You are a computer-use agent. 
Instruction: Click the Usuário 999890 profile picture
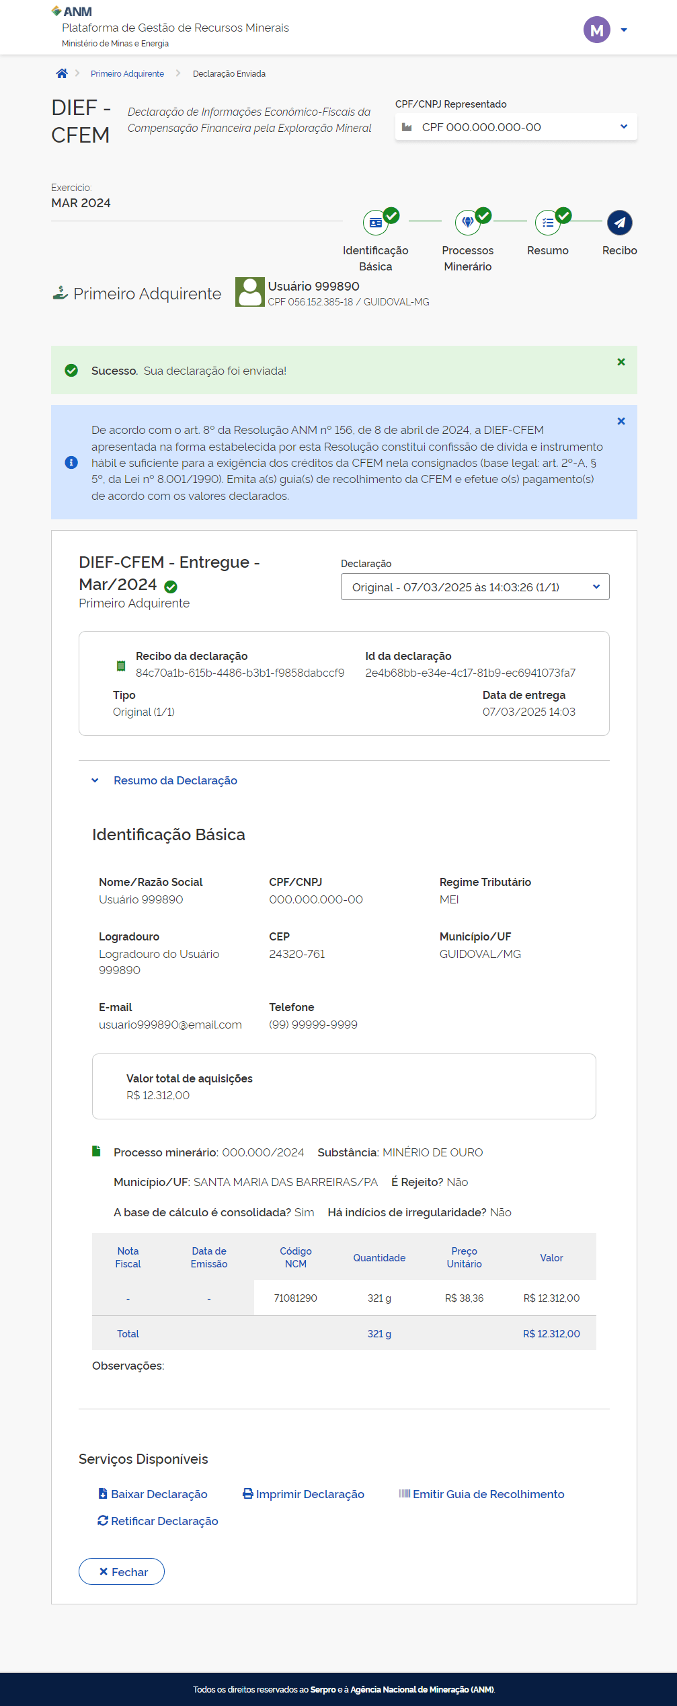pyautogui.click(x=249, y=293)
